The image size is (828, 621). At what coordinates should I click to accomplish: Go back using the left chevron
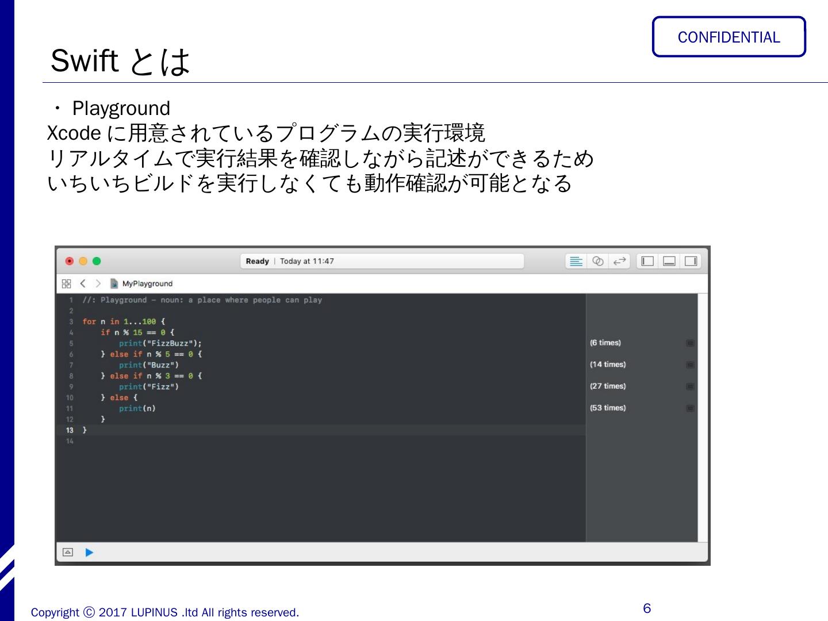(x=83, y=283)
